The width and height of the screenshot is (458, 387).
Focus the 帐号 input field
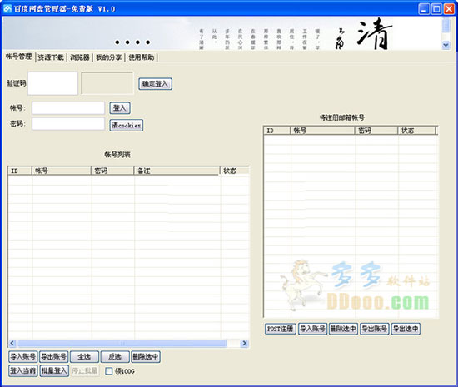coord(68,108)
